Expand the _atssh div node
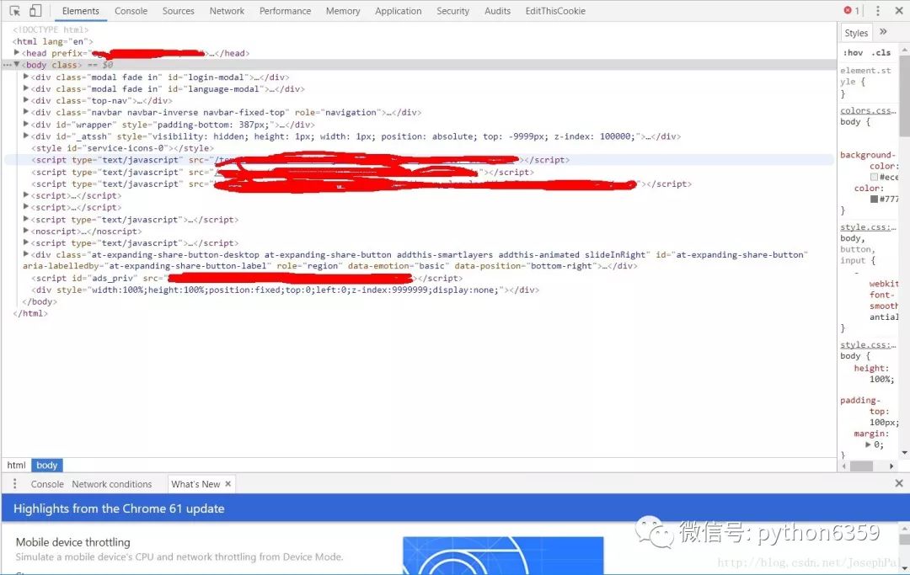 [x=25, y=136]
